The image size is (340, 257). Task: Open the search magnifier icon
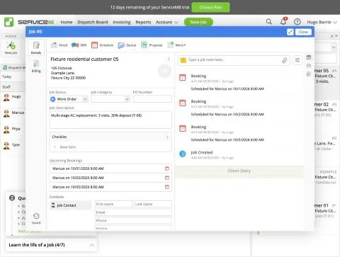(269, 22)
